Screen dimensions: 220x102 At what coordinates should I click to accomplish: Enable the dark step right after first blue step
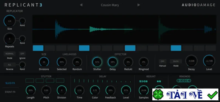click(50, 48)
